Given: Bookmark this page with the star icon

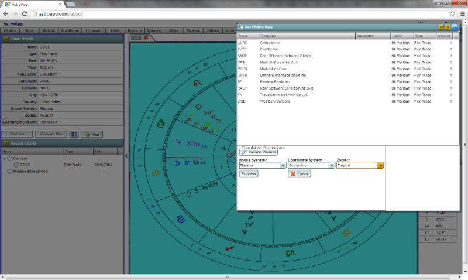Looking at the screenshot, I should click(x=452, y=13).
